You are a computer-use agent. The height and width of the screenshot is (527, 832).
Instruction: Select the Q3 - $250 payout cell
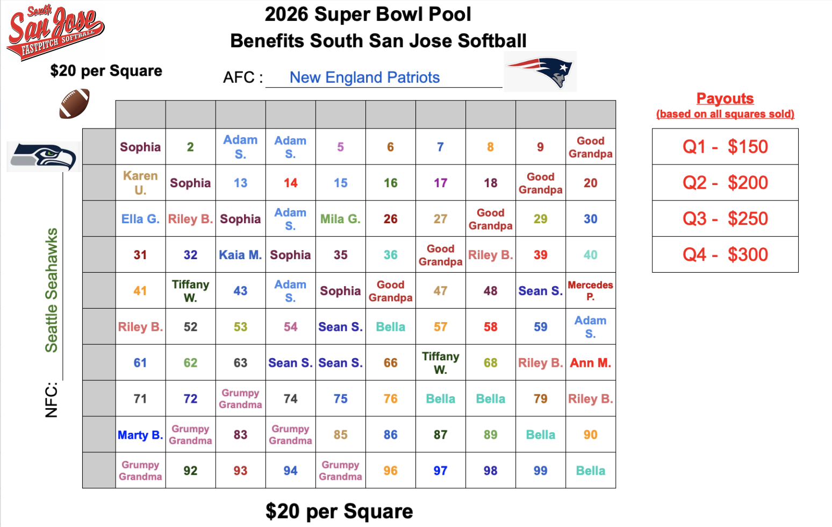pyautogui.click(x=725, y=219)
